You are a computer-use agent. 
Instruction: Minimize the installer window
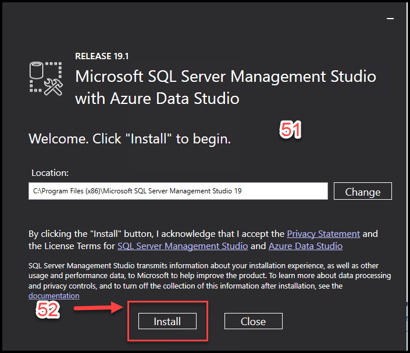(390, 19)
